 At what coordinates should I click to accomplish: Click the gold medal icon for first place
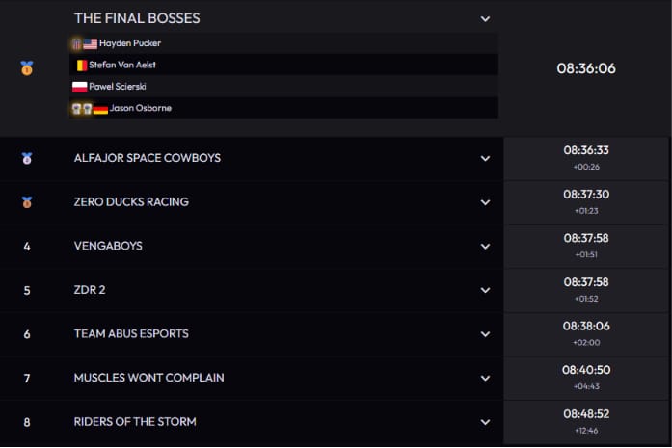(x=27, y=68)
